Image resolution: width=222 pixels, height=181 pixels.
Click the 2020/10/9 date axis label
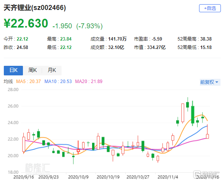click(78, 177)
